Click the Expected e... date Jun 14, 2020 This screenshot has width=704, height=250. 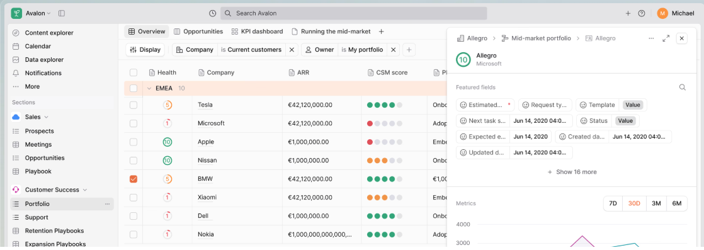pyautogui.click(x=531, y=137)
